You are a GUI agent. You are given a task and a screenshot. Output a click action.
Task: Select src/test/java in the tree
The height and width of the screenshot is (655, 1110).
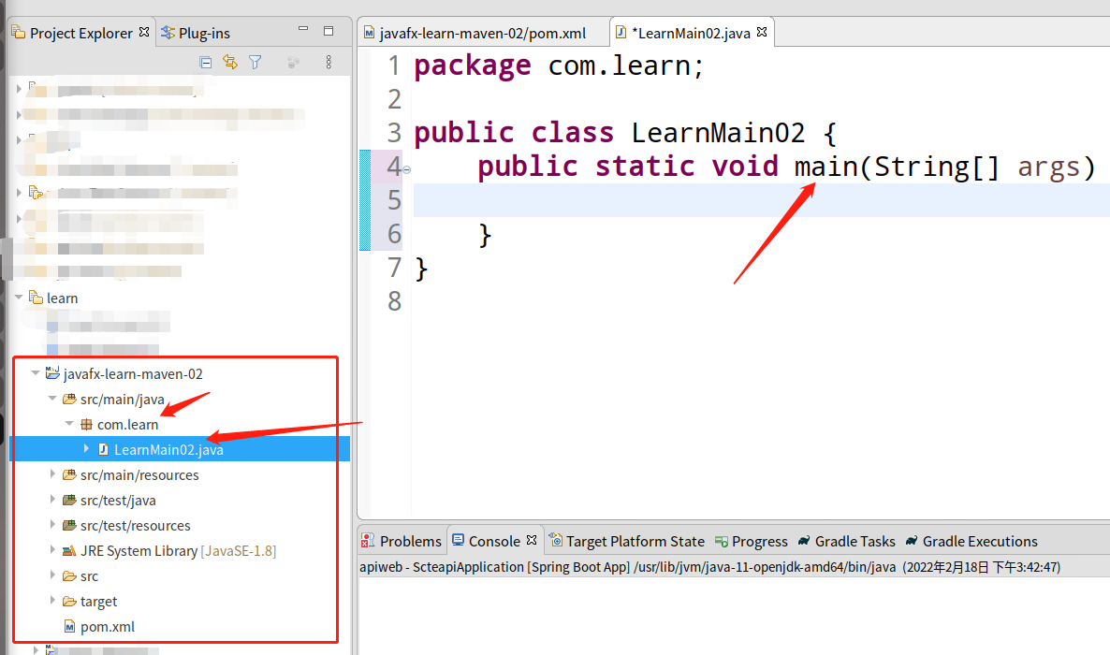(x=118, y=501)
